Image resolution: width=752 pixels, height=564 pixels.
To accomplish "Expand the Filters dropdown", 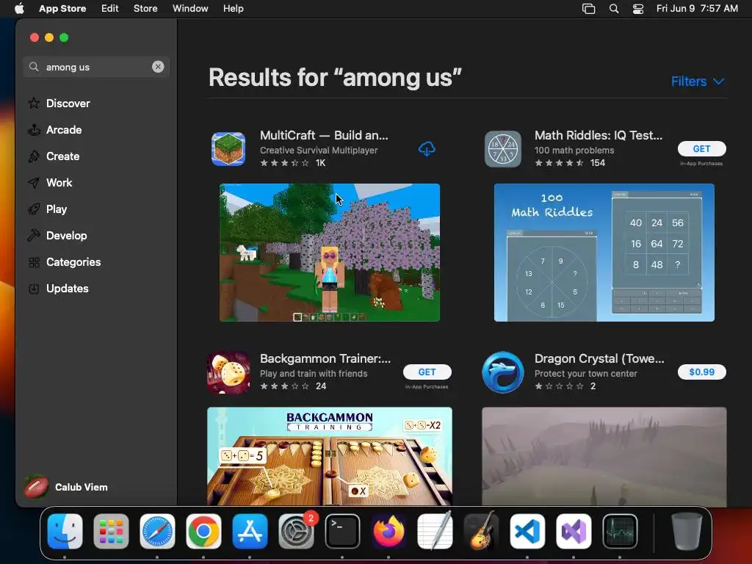I will (x=698, y=82).
